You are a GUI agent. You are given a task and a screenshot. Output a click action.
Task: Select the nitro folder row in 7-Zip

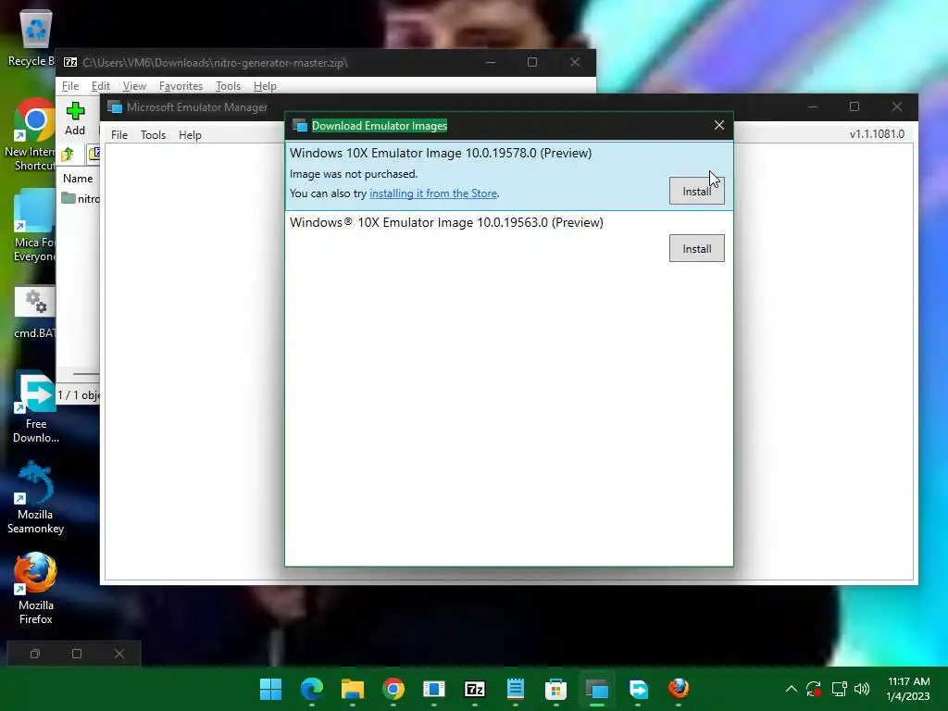(81, 198)
